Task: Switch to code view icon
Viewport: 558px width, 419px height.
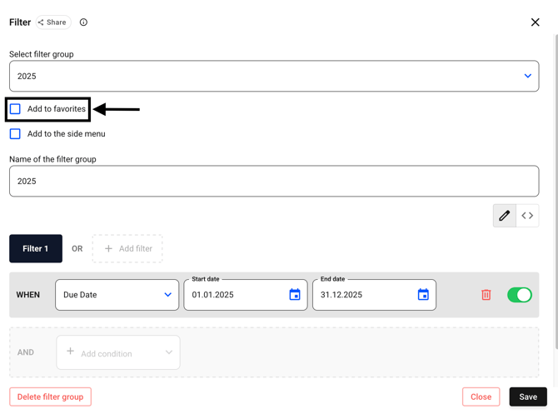Action: [x=527, y=216]
